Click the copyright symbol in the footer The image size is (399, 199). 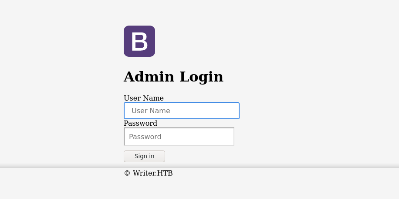pyautogui.click(x=127, y=173)
